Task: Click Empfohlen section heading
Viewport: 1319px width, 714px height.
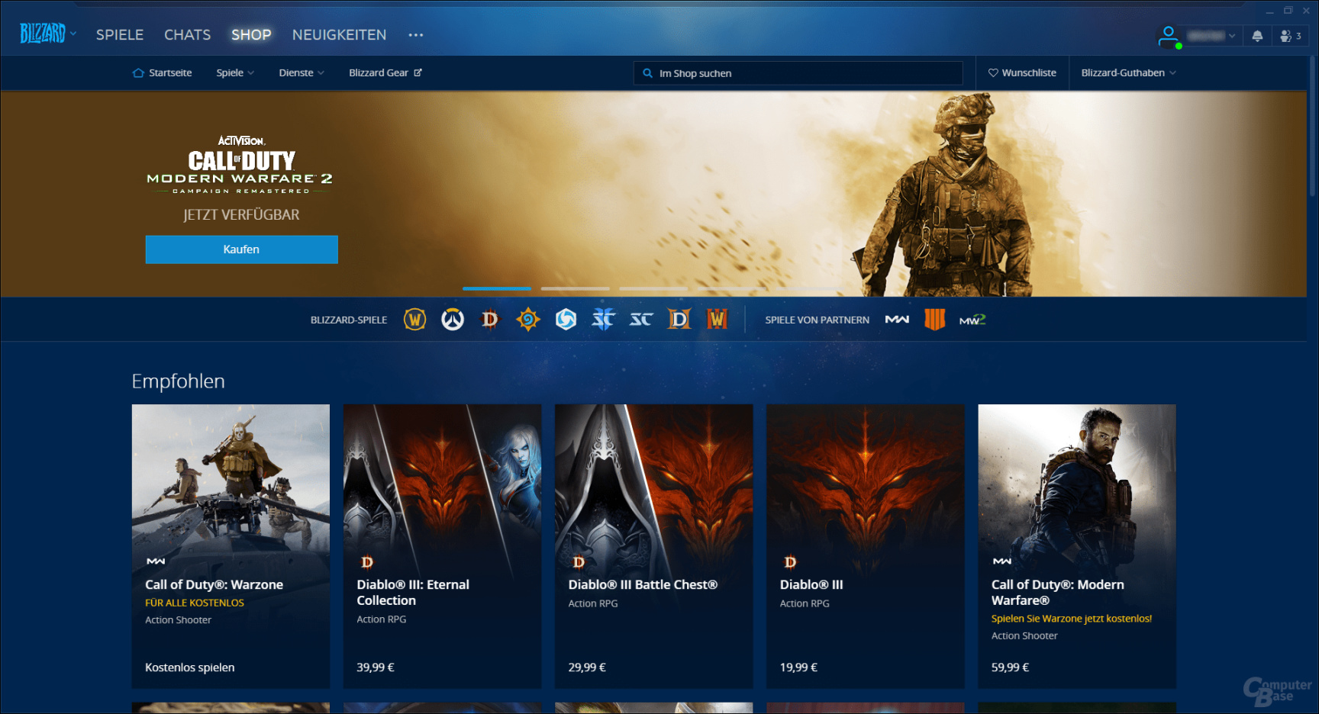Action: [178, 381]
